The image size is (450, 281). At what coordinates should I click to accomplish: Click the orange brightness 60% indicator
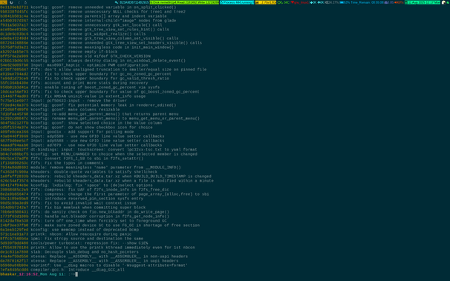tap(400, 2)
